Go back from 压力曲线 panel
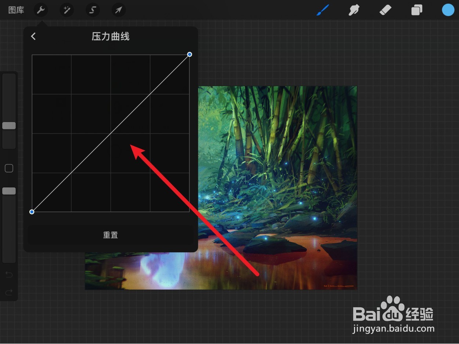459x344 pixels. pos(33,36)
